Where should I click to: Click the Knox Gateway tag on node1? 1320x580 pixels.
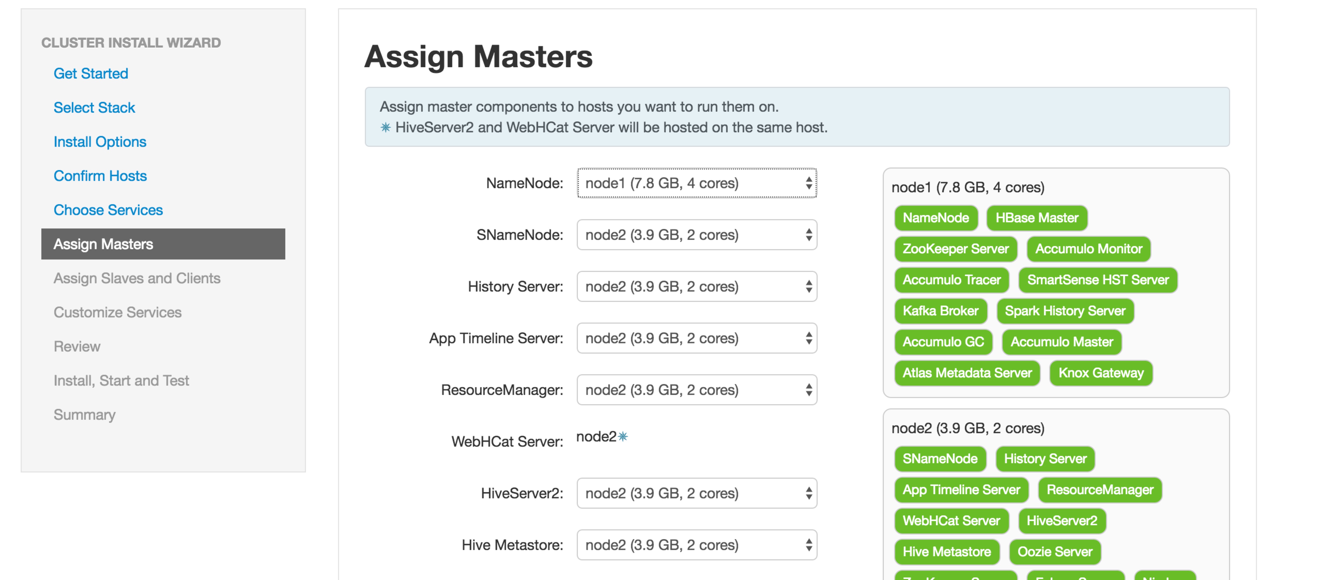(x=1101, y=373)
